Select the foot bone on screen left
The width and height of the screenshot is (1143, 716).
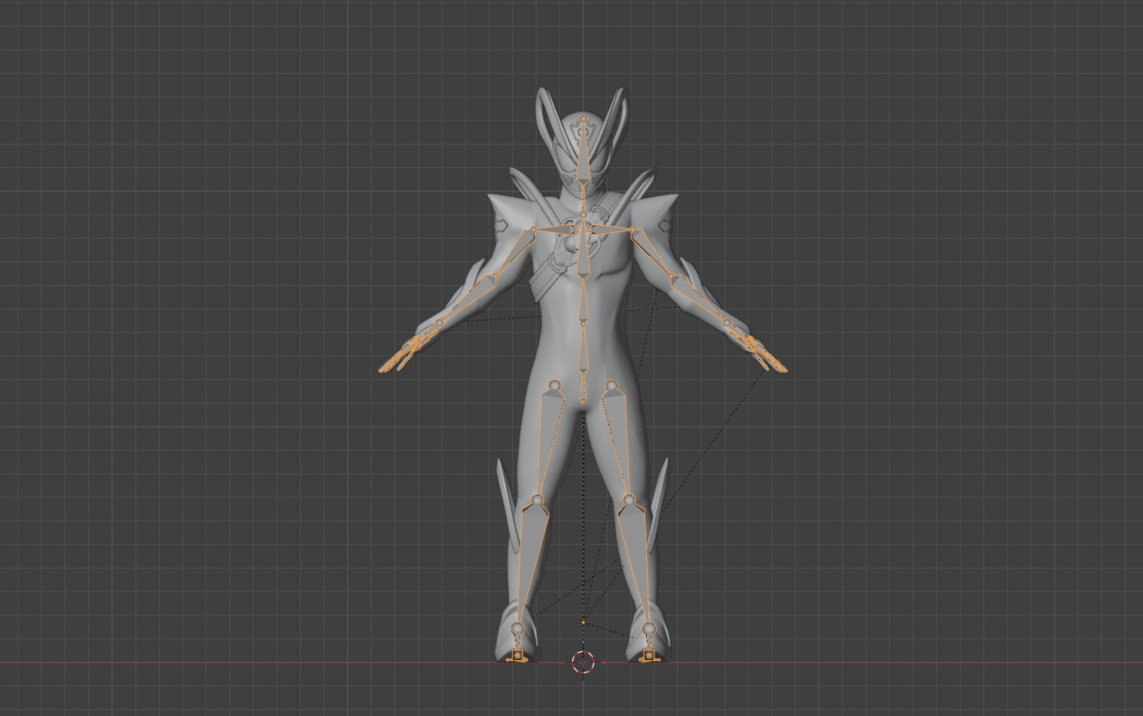pos(517,640)
